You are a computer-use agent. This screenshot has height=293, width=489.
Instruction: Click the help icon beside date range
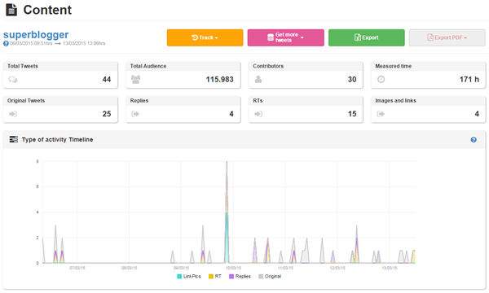[x=6, y=44]
